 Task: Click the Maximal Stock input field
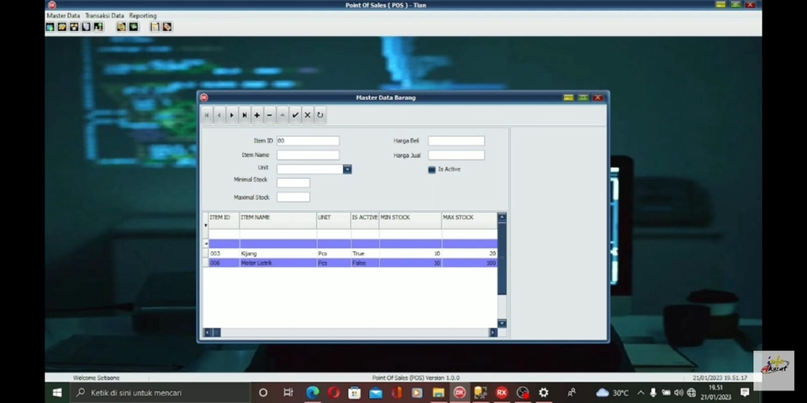(x=293, y=196)
